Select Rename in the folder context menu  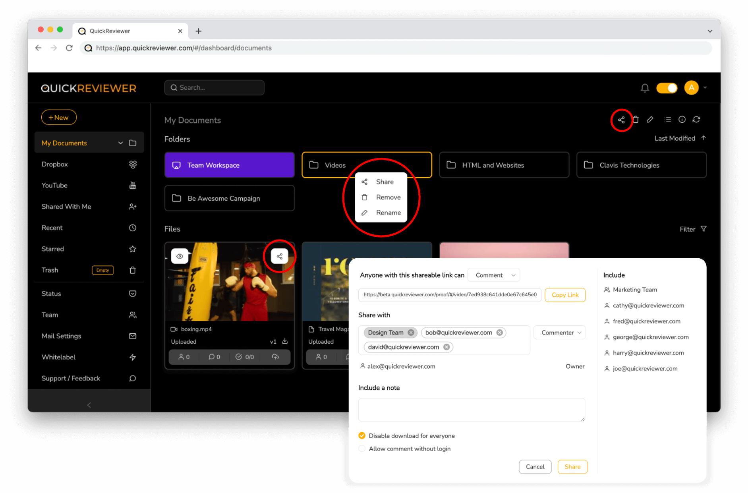[381, 213]
